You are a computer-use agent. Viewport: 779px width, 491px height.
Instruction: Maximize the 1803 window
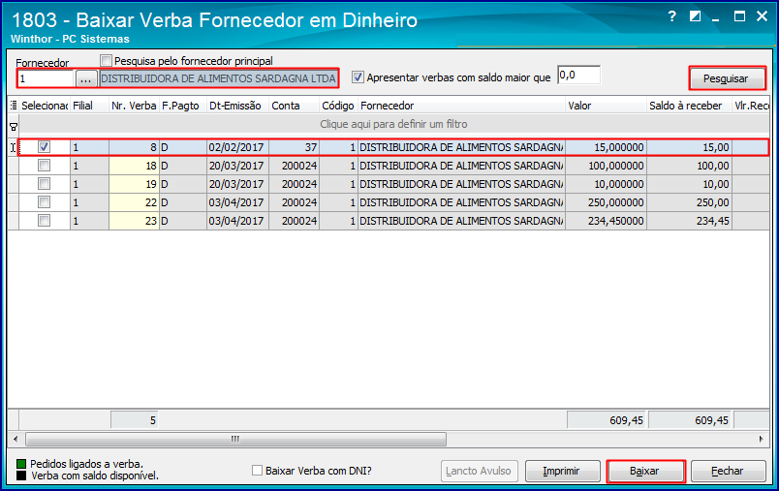739,16
